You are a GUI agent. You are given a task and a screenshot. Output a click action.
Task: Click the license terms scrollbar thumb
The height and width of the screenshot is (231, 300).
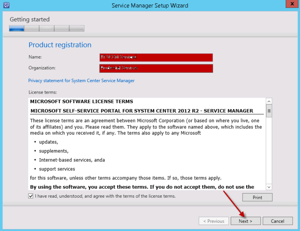[x=269, y=111]
